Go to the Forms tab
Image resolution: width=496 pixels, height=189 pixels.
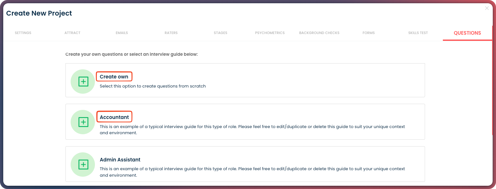(x=369, y=33)
